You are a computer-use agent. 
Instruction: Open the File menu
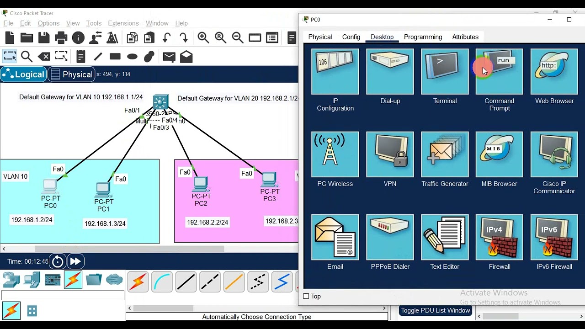pos(8,23)
